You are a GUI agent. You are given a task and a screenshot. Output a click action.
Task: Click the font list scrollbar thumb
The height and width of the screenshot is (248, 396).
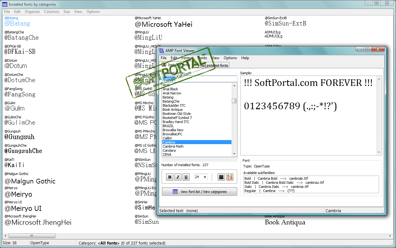point(234,101)
